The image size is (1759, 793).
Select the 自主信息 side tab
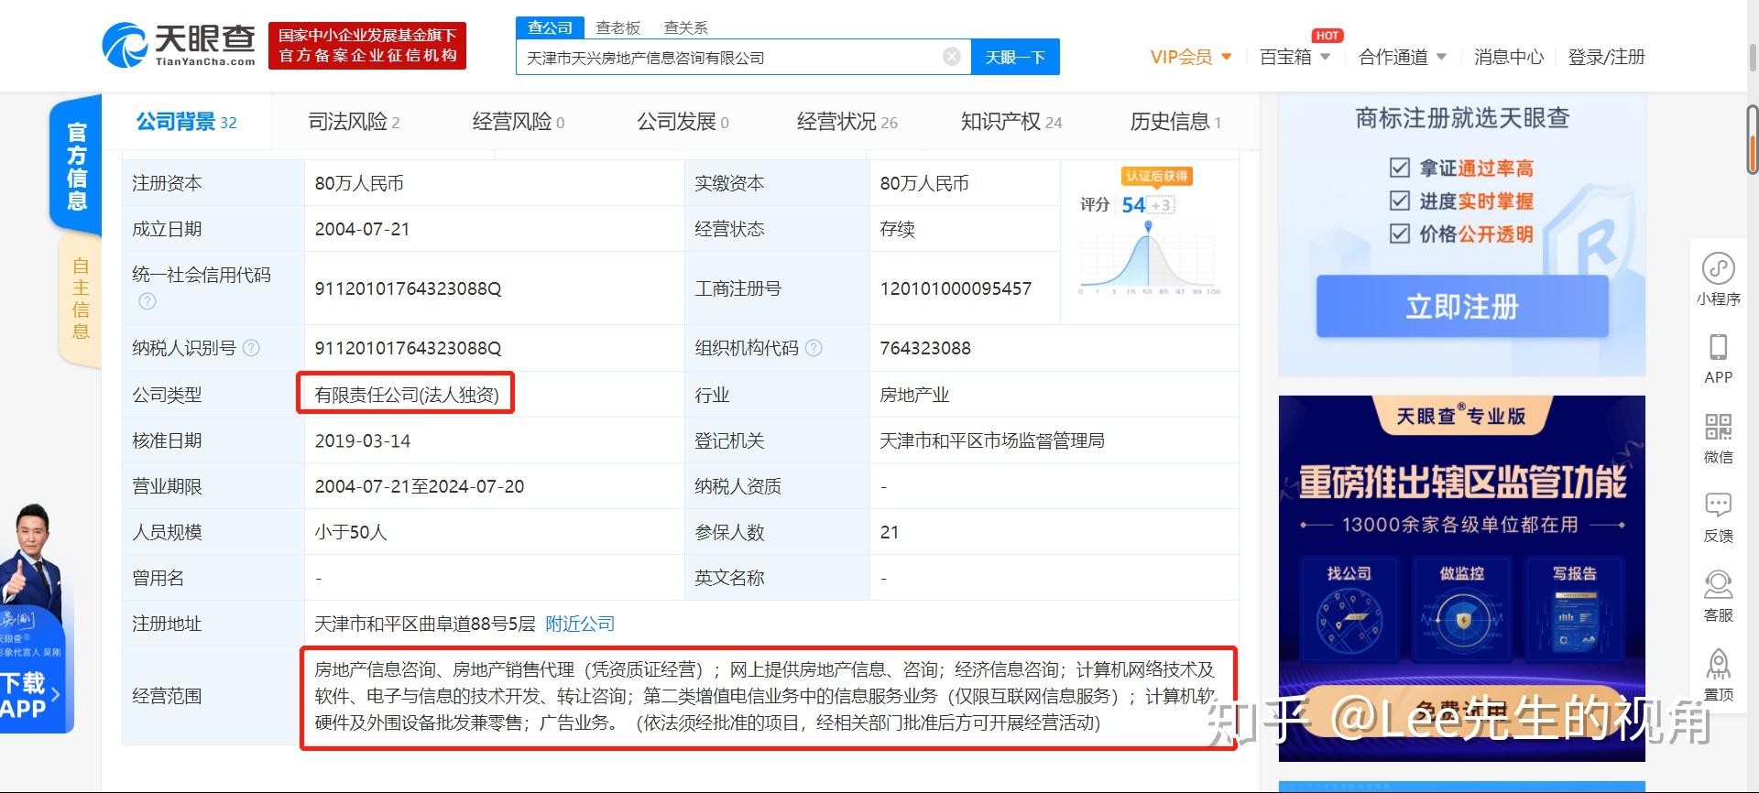click(81, 300)
